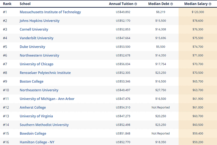Viewport: 217px width, 145px height.
Task: Click help icon next to Annual Tuition
Action: tap(136, 4)
